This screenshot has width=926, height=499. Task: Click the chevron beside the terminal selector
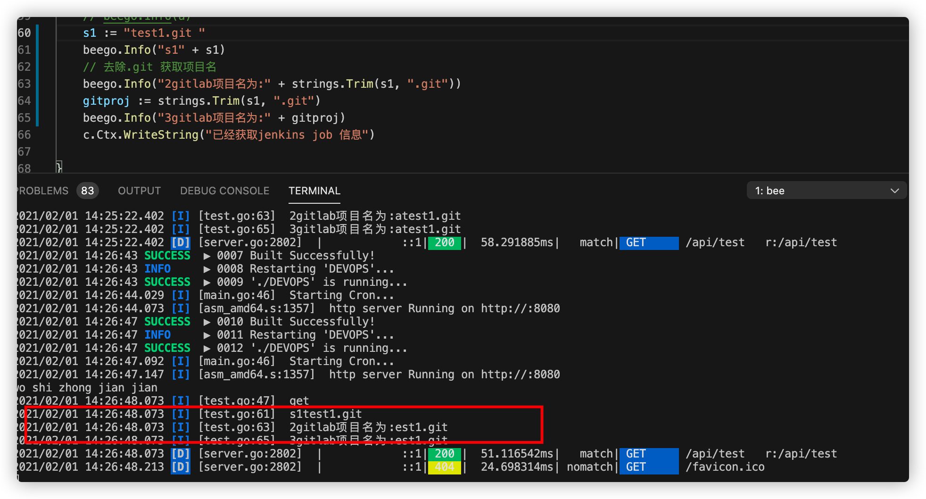tap(895, 191)
